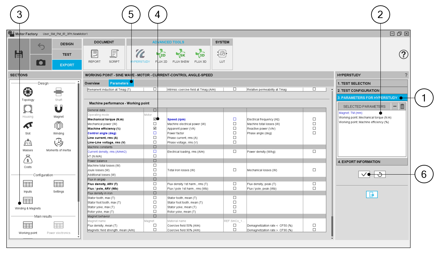Uncheck the Mechanical torque (N.m) checkbox
This screenshot has height=254, width=442.
[155, 119]
